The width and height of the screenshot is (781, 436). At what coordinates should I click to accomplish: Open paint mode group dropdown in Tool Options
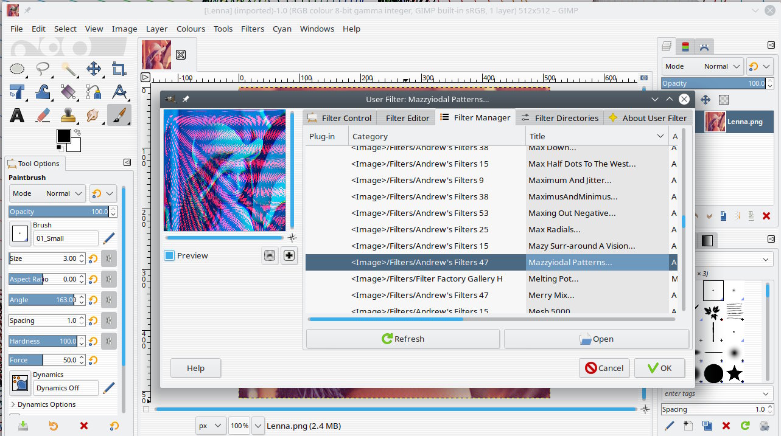pos(103,193)
